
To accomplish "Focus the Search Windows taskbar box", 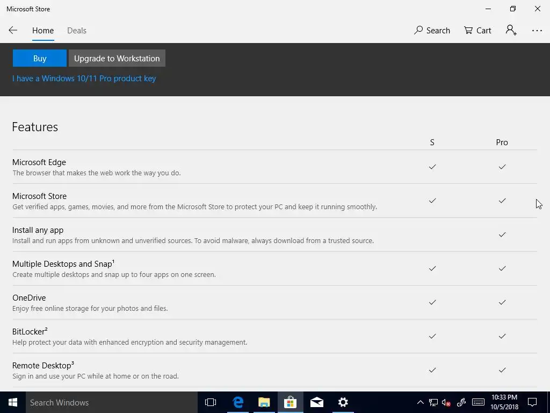I will (112, 402).
